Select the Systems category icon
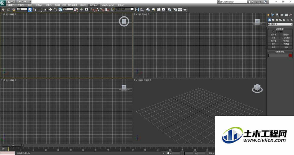Image resolution: width=294 pixels, height=155 pixels. [x=291, y=20]
